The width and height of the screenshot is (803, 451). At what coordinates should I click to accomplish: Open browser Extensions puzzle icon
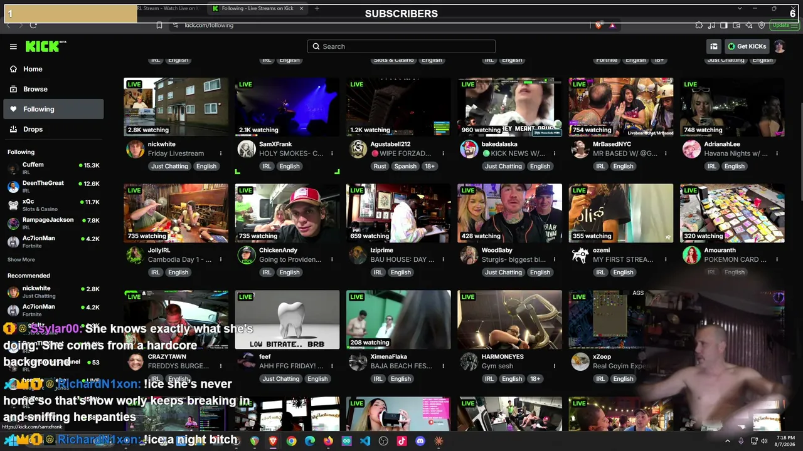click(699, 25)
